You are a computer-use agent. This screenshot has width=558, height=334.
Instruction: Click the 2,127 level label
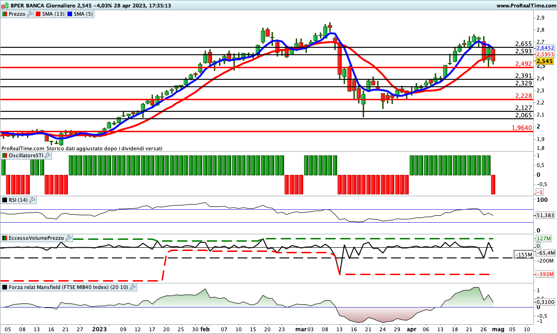(524, 108)
